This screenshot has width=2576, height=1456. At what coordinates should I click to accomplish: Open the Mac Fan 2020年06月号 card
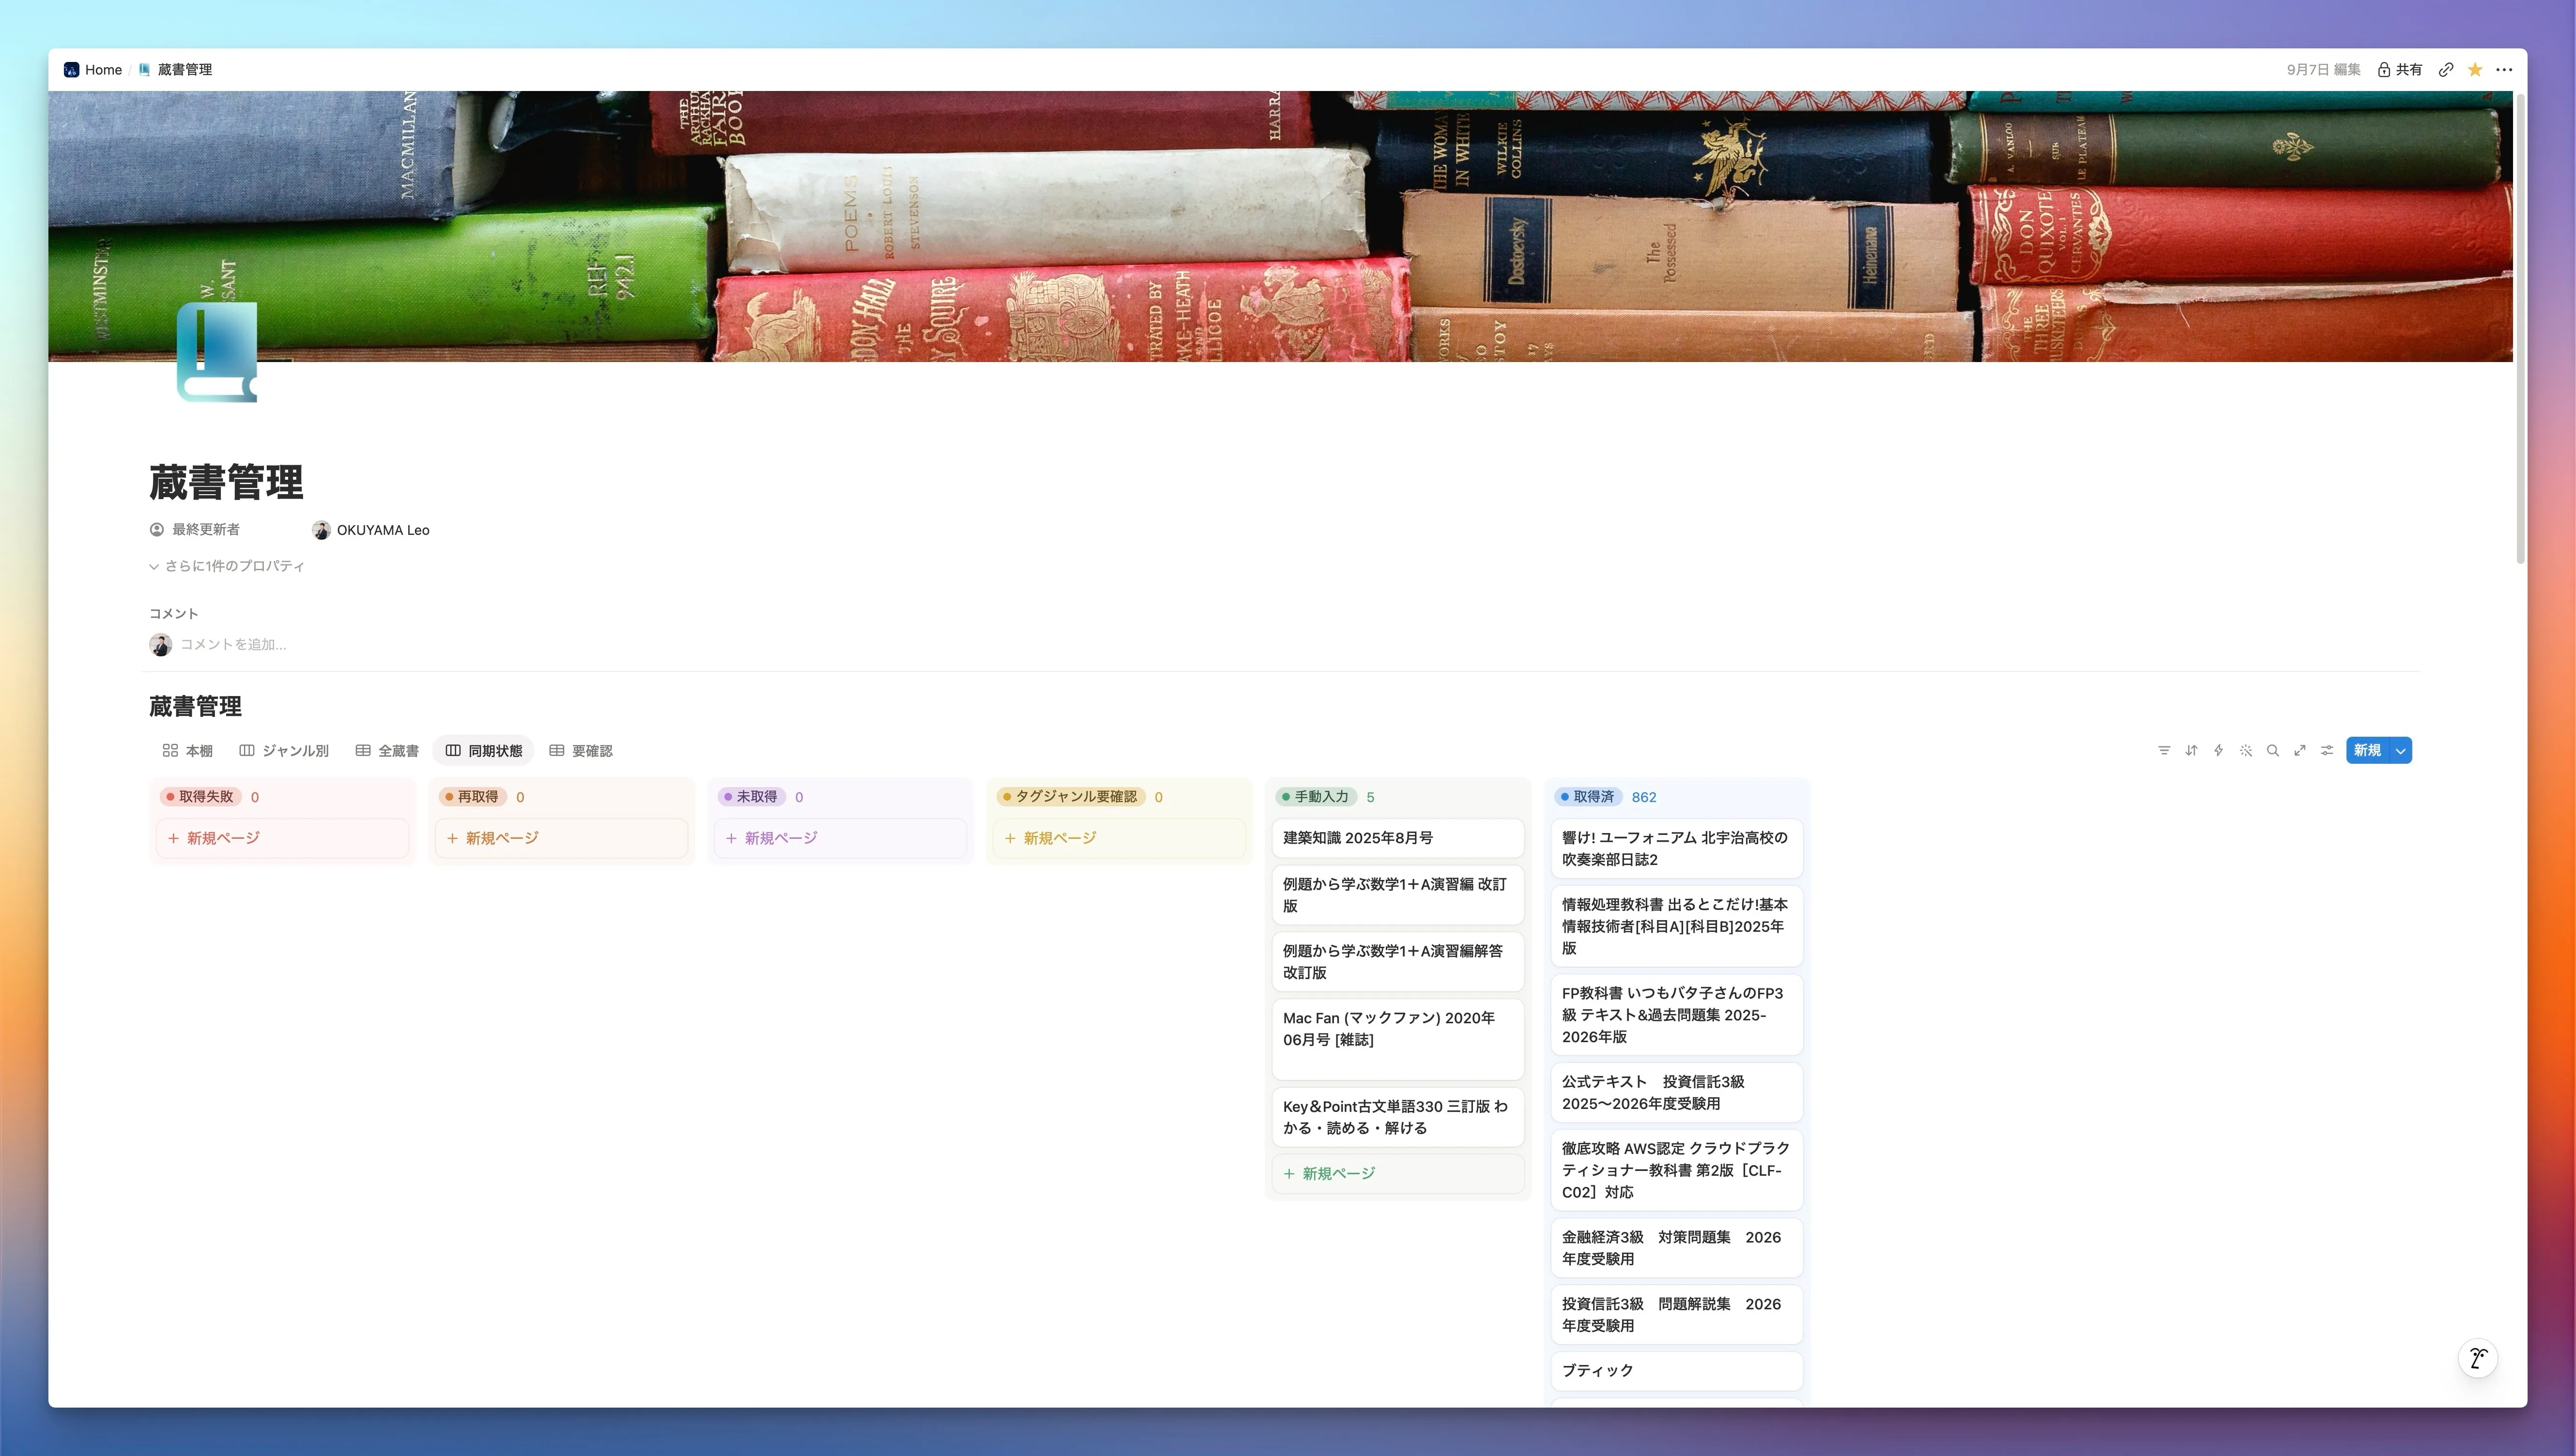1397,1039
